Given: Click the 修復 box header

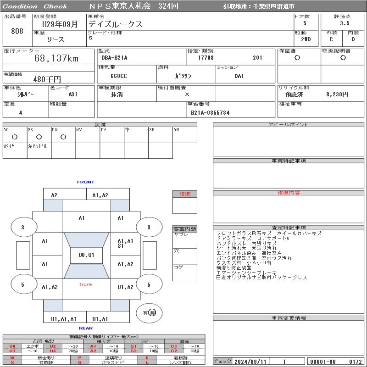Looking at the screenshot, I should pos(185,194).
